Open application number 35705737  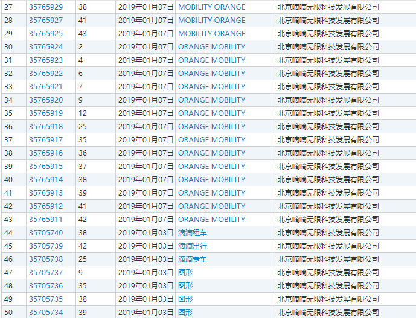click(x=46, y=272)
